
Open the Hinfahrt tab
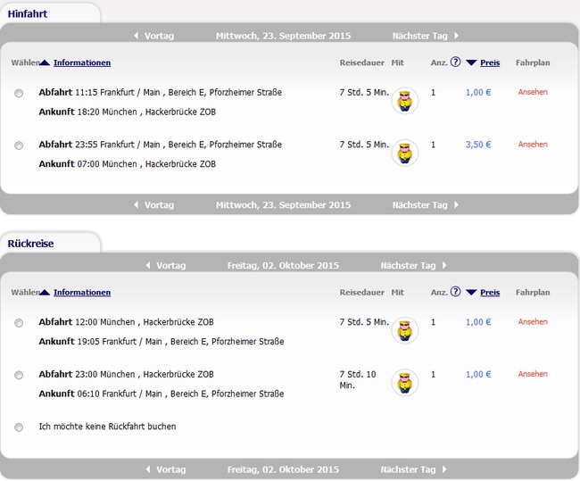click(x=27, y=12)
